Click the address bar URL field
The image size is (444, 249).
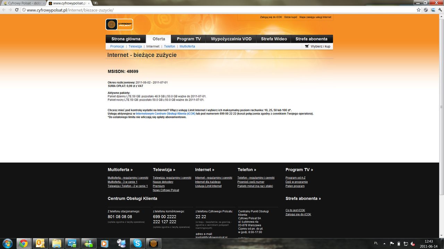point(219,10)
